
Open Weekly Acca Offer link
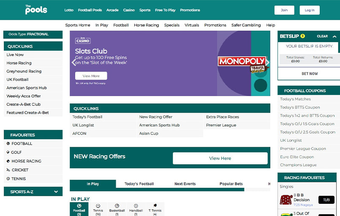tap(33, 96)
